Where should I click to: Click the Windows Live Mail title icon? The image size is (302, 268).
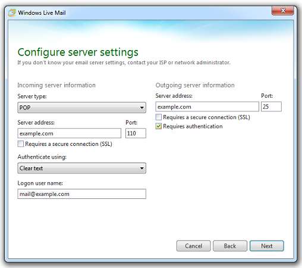pos(11,13)
